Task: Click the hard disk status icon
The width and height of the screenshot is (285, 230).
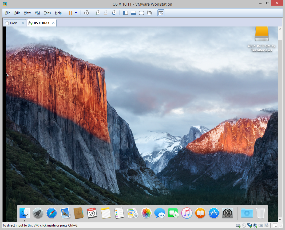Action: coord(238,226)
